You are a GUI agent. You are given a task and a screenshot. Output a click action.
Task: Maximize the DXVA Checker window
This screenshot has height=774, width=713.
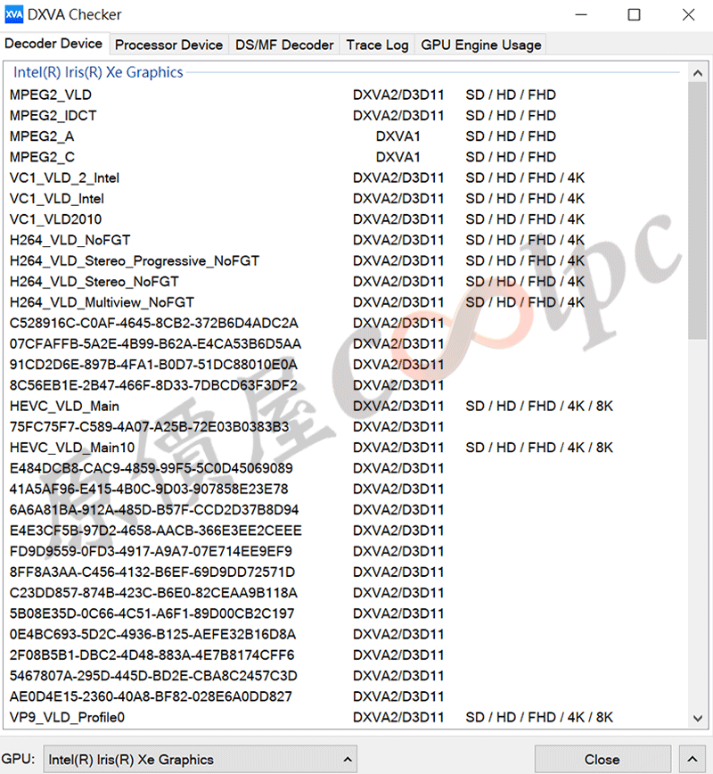tap(634, 15)
